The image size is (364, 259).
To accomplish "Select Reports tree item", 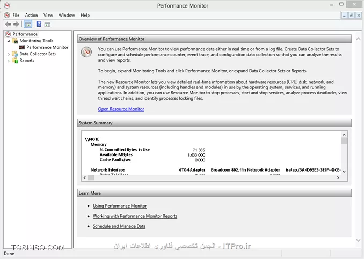I will [x=27, y=60].
